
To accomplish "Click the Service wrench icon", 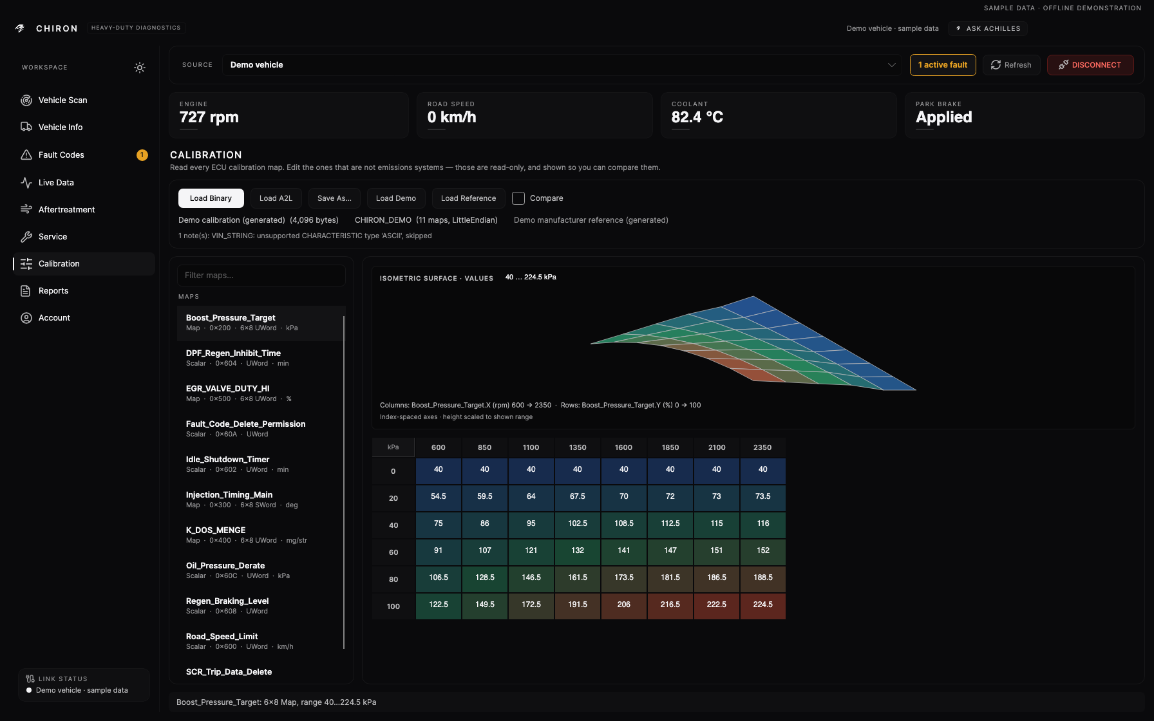I will [26, 237].
